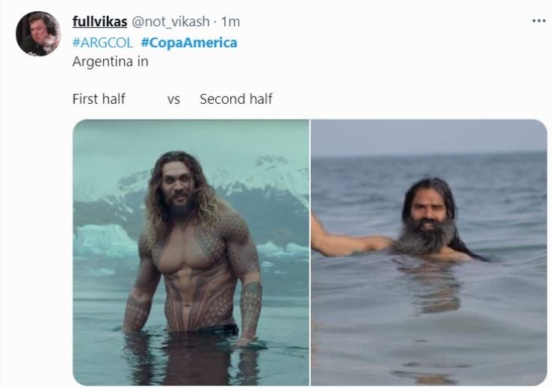The image size is (553, 388).
Task: Open the tweet's more options menu
Action: point(538,21)
